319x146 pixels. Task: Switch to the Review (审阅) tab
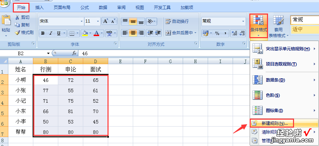click(121, 8)
